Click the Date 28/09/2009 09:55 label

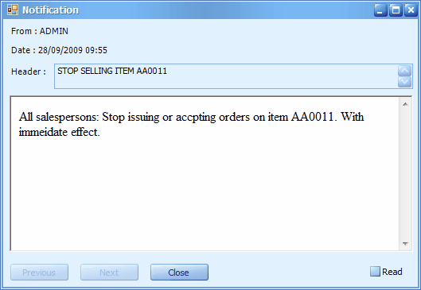(x=59, y=50)
